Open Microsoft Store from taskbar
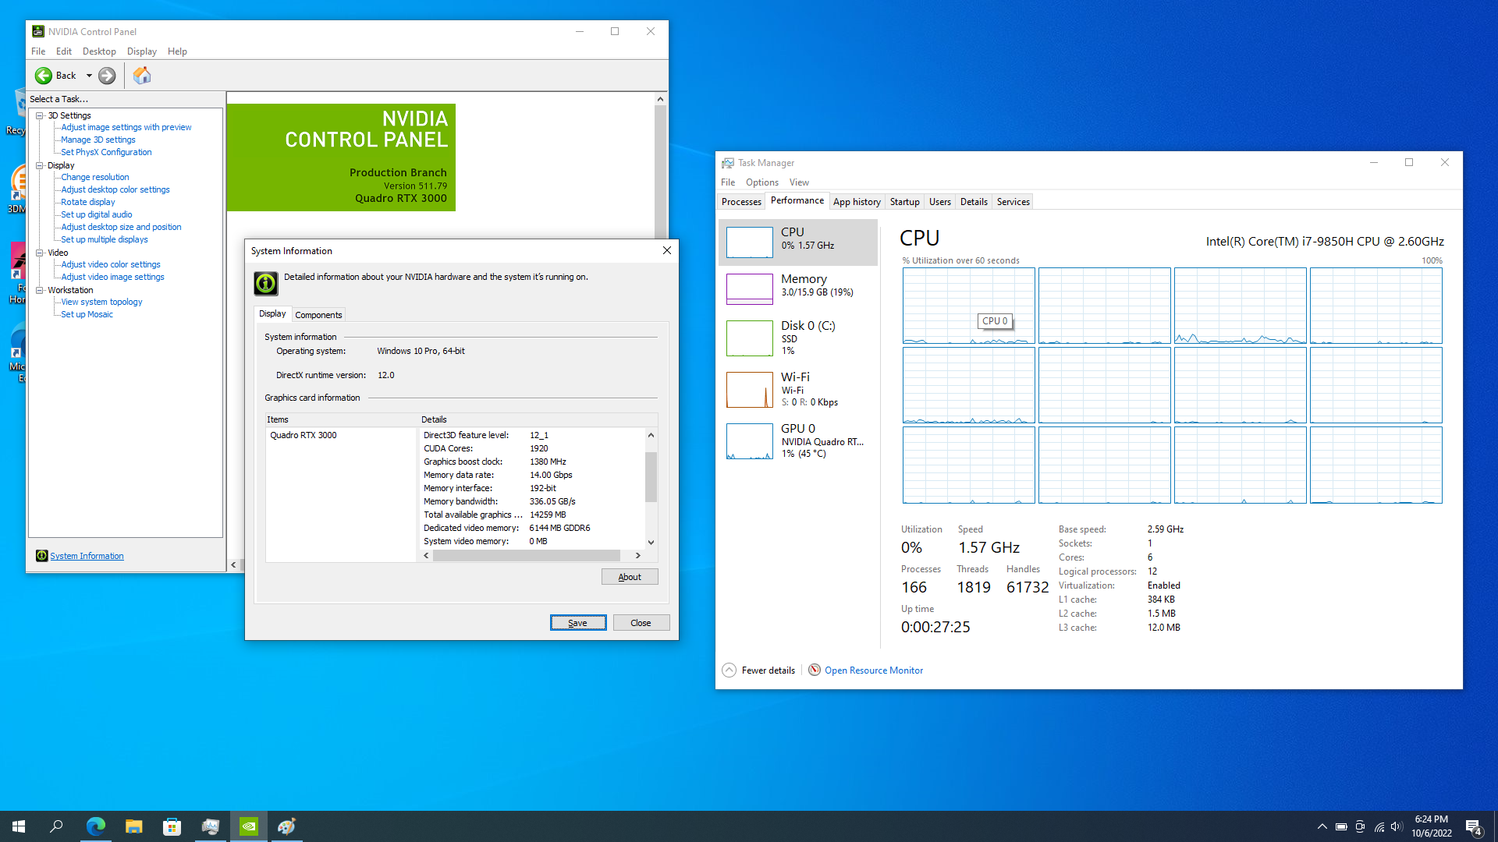The image size is (1498, 842). [x=172, y=826]
